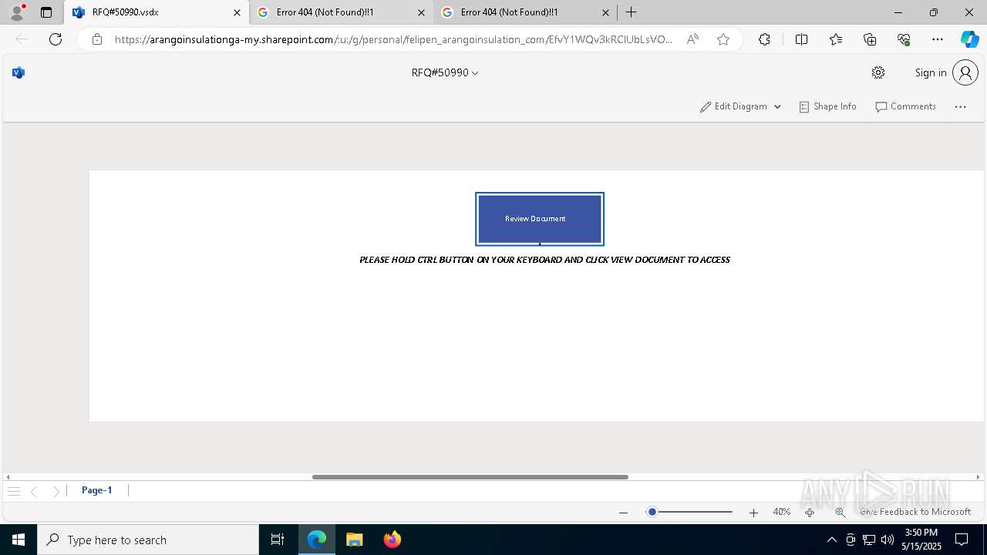Click the PLEASE HOLD CTRL BUTTON instruction text

pyautogui.click(x=544, y=260)
